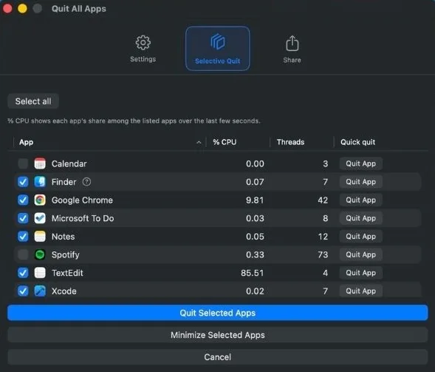The width and height of the screenshot is (435, 372).
Task: Click the Xcode app icon
Action: [40, 291]
